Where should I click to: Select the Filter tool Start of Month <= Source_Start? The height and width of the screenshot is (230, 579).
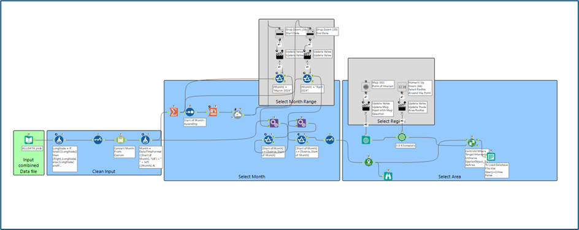(x=301, y=139)
